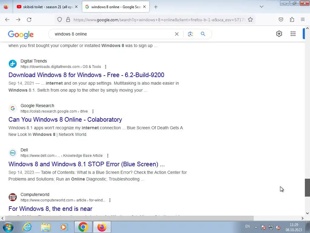This screenshot has width=310, height=233.
Task: Open the muted volume tray icon
Action: 278,227
